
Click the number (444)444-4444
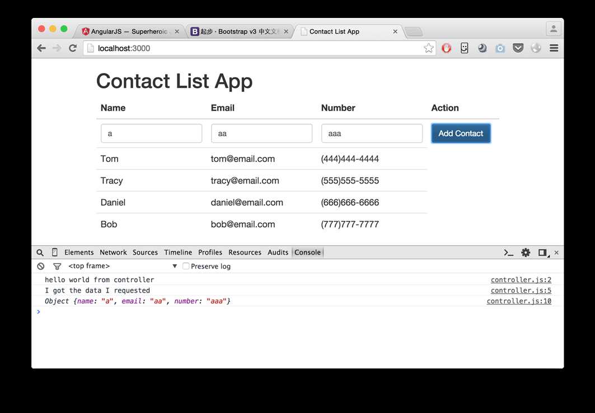tap(350, 159)
